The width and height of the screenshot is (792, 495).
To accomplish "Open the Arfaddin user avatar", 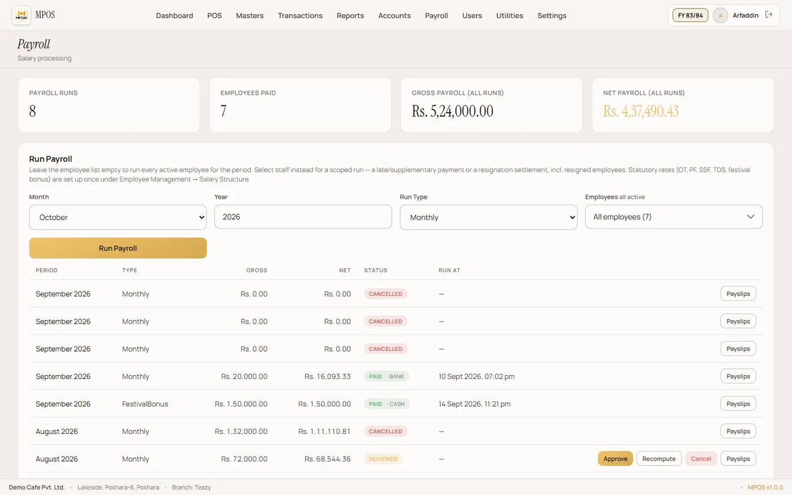I will (x=720, y=15).
